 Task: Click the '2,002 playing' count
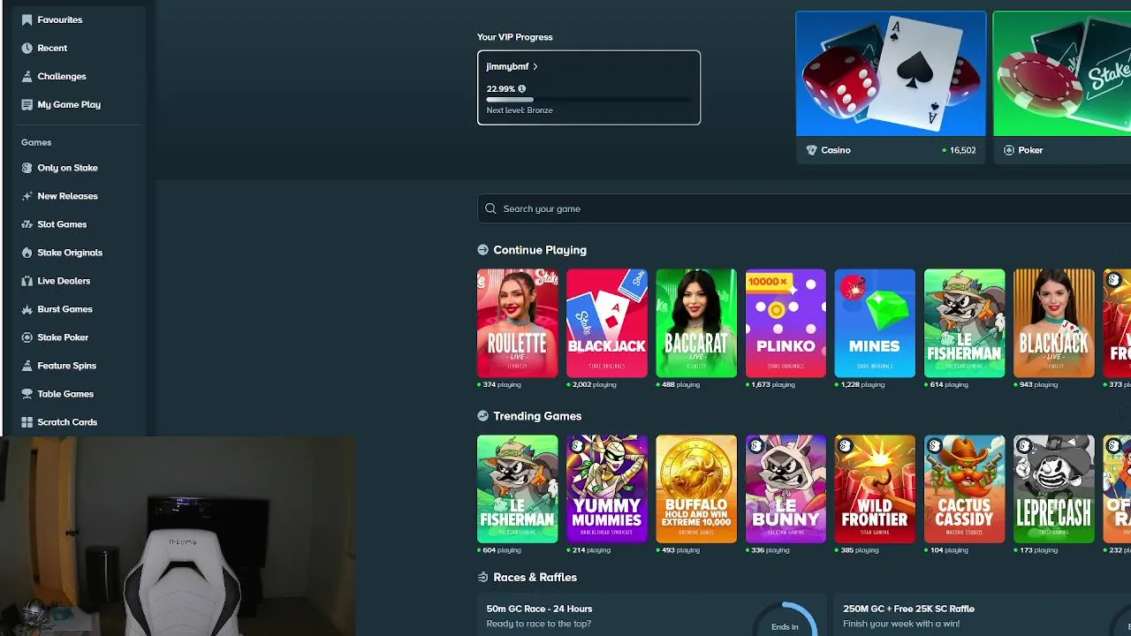(594, 385)
